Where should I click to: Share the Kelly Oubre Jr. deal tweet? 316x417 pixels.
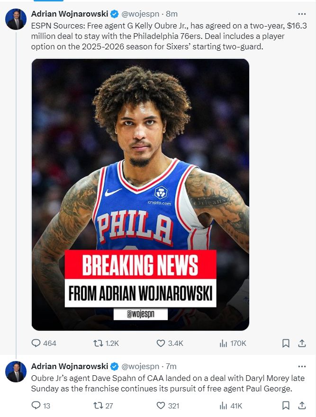tap(301, 343)
